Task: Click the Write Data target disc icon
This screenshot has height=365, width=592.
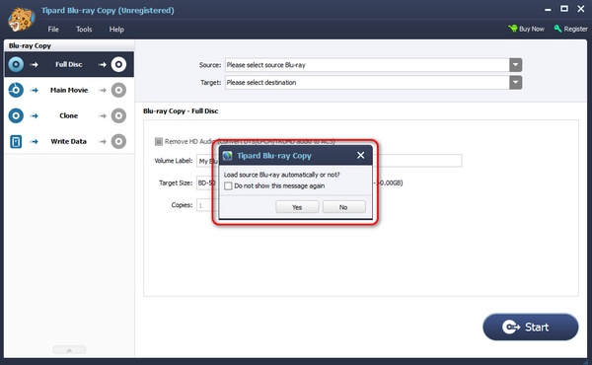Action: pos(118,141)
